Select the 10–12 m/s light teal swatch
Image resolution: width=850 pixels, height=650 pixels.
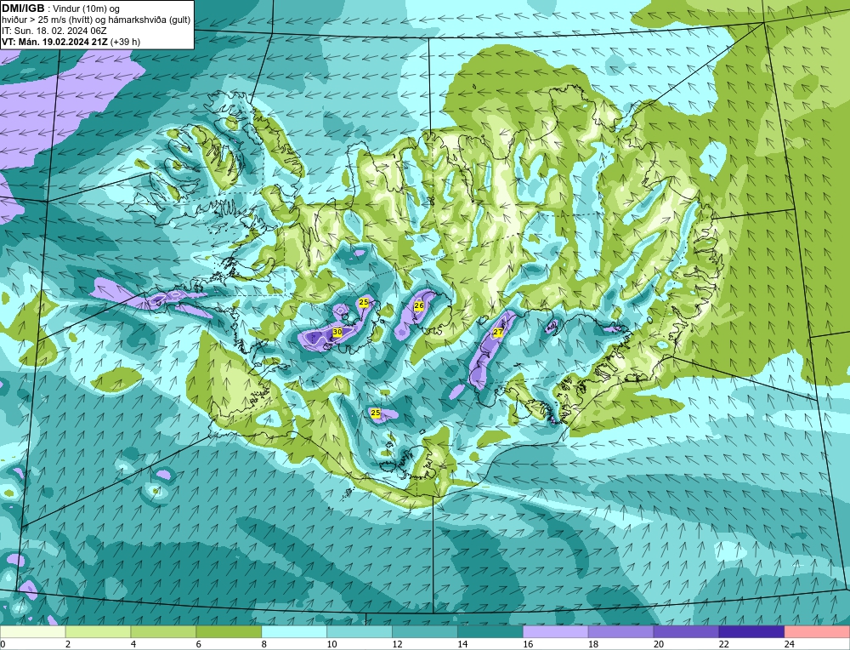click(360, 631)
